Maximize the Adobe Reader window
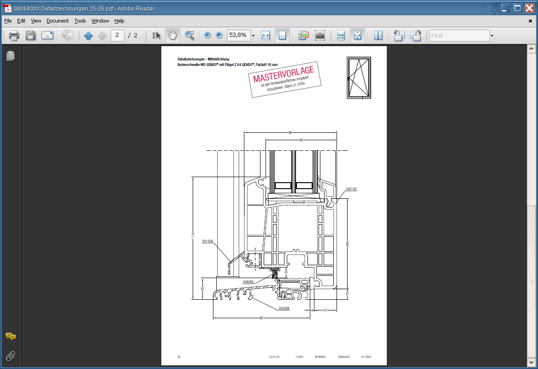 517,8
